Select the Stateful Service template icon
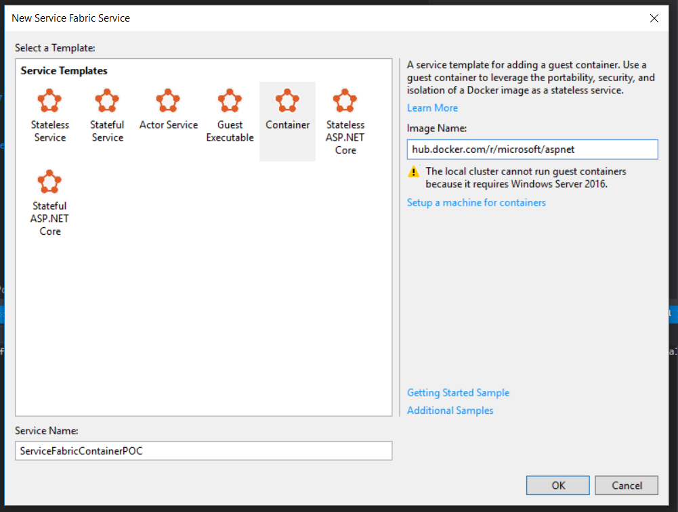The width and height of the screenshot is (678, 512). [x=107, y=101]
